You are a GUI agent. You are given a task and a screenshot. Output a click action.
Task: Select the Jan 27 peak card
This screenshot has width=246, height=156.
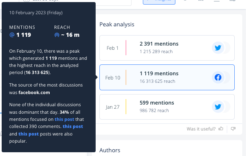pos(167,107)
